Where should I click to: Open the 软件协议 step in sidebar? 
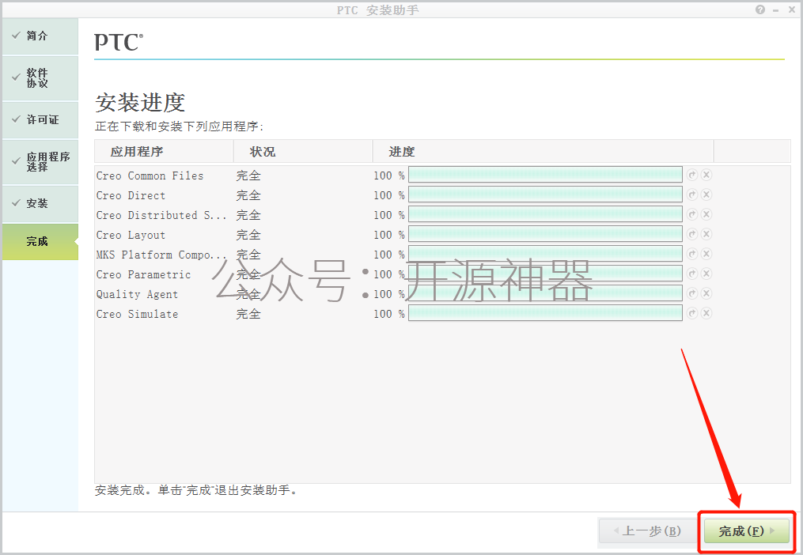pyautogui.click(x=40, y=77)
